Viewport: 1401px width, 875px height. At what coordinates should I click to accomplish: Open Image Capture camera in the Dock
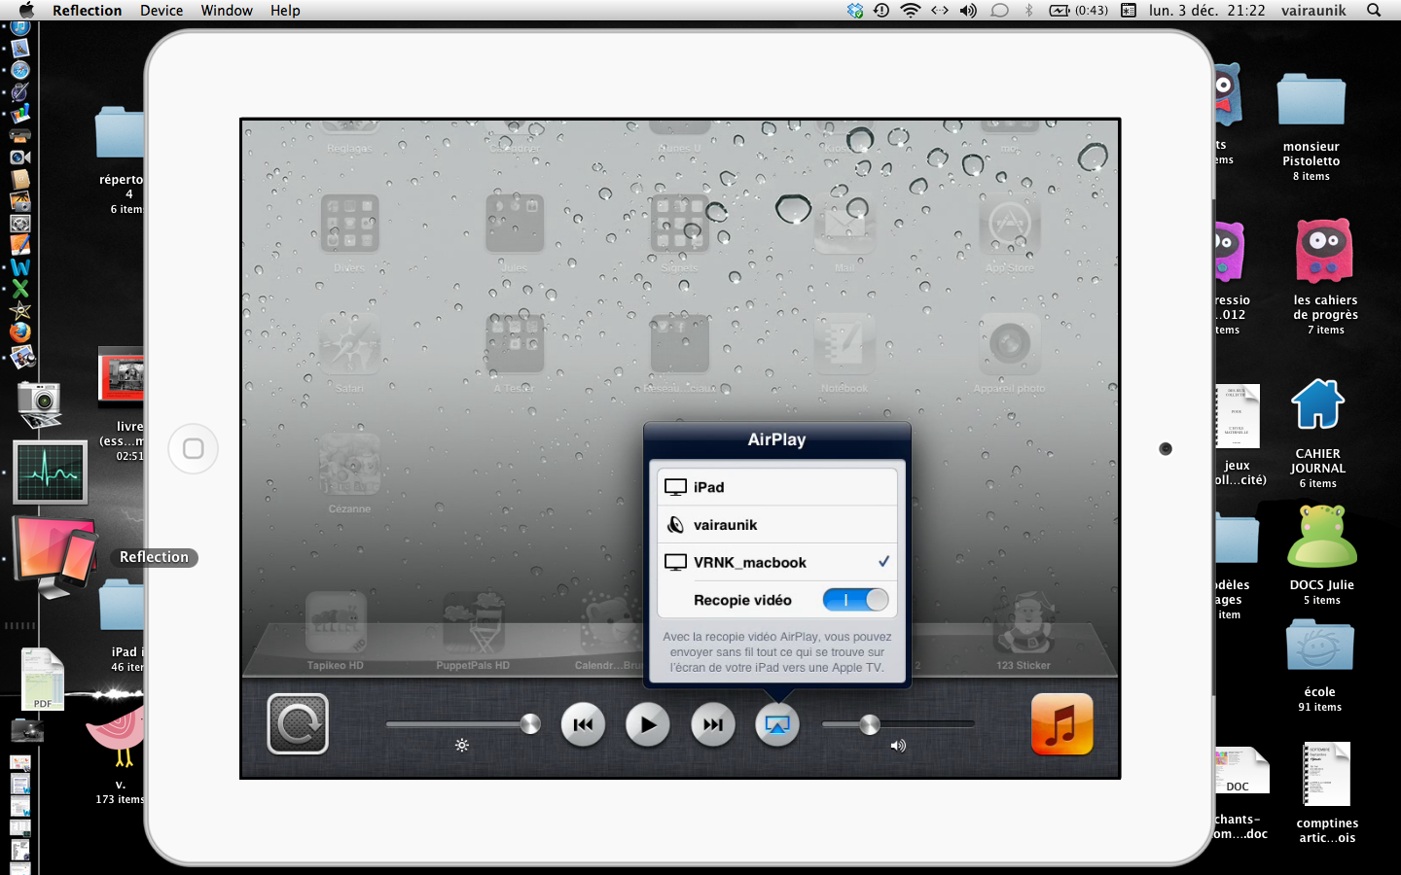coord(39,404)
